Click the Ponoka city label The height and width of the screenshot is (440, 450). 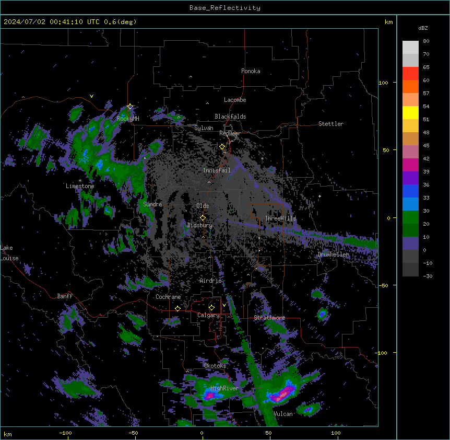pyautogui.click(x=251, y=71)
